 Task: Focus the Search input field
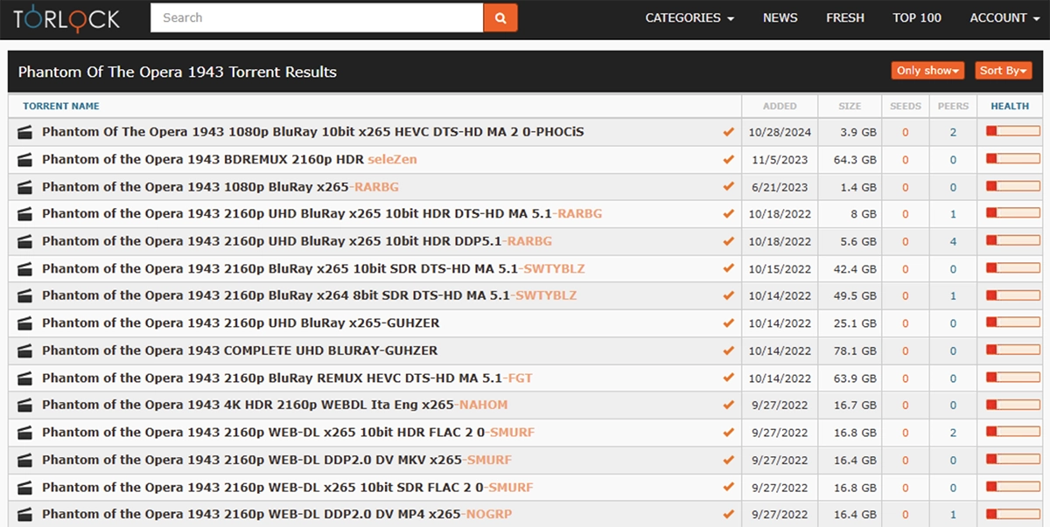pos(317,17)
